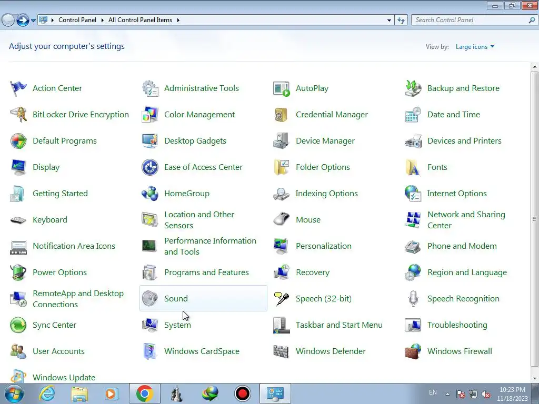Click the address bar Refresh button
This screenshot has height=404, width=539.
(401, 21)
